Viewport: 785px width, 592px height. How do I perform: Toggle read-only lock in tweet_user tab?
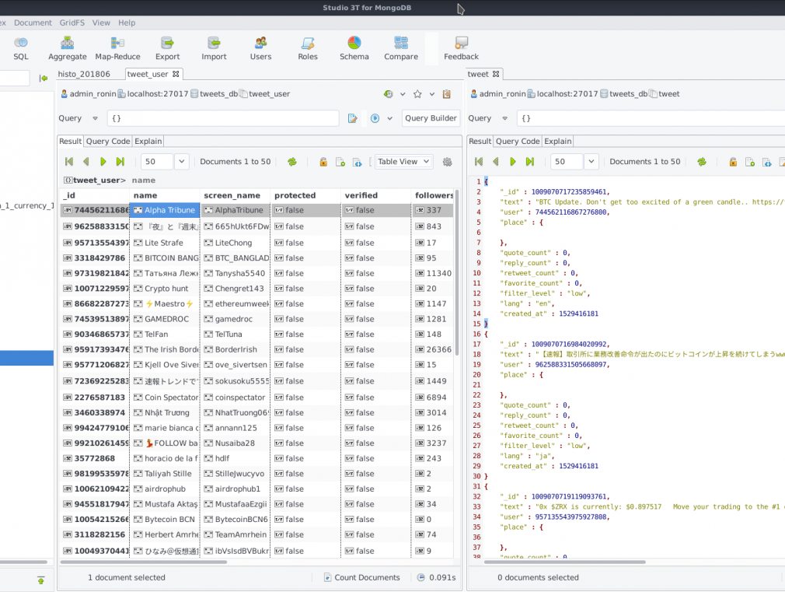(x=323, y=161)
